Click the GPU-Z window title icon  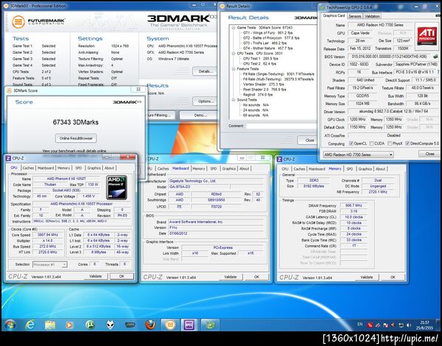(x=323, y=7)
